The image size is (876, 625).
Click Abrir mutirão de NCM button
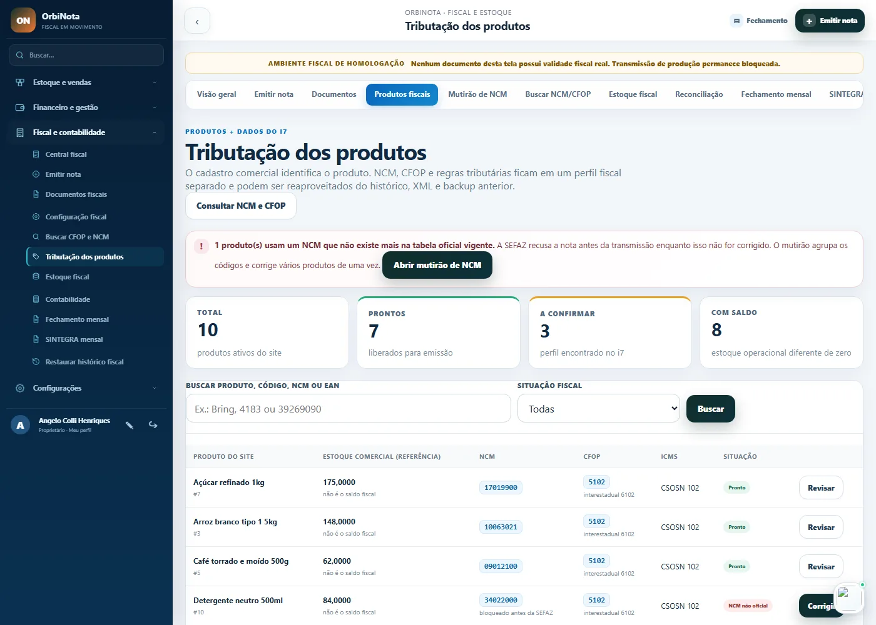coord(437,265)
